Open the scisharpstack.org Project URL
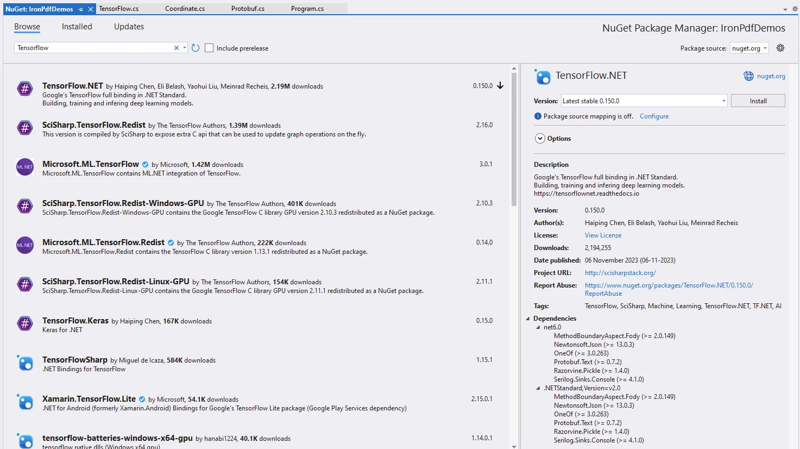Image resolution: width=800 pixels, height=449 pixels. click(620, 273)
